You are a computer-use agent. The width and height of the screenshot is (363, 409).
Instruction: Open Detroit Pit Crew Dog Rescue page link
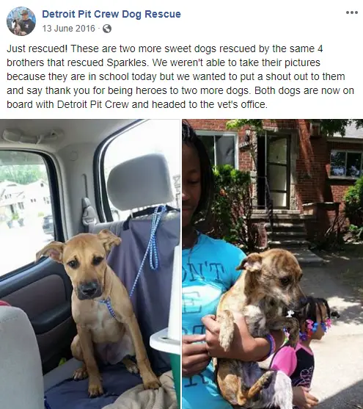pyautogui.click(x=111, y=14)
